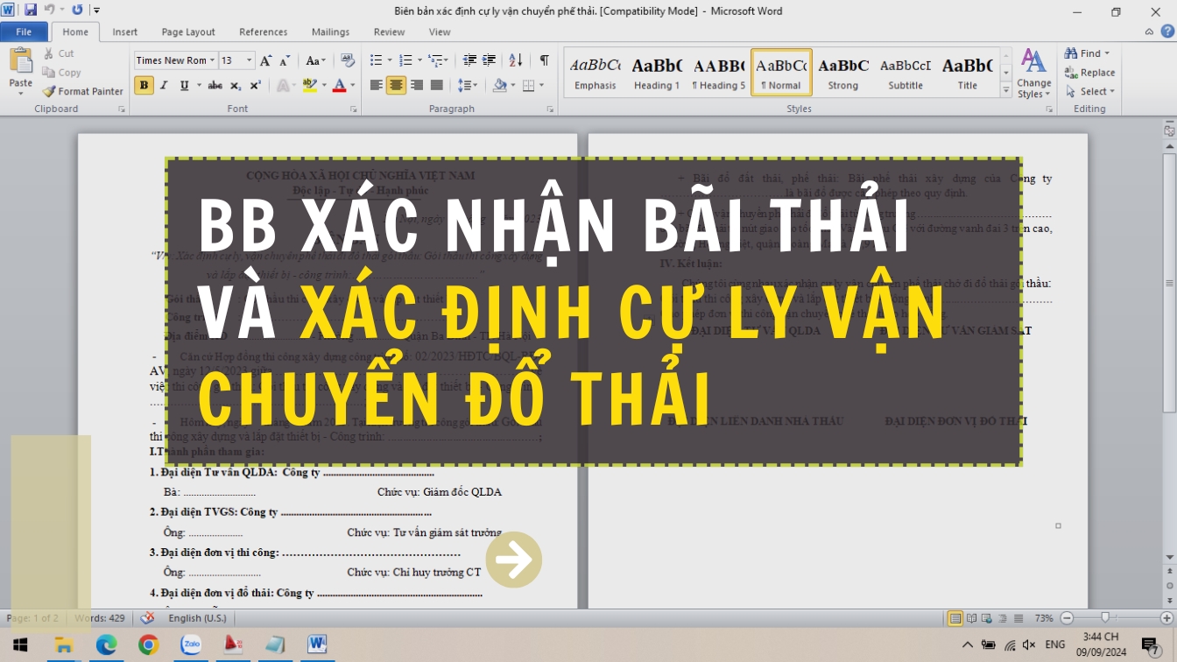Click the Paste clipboard icon

tap(20, 61)
